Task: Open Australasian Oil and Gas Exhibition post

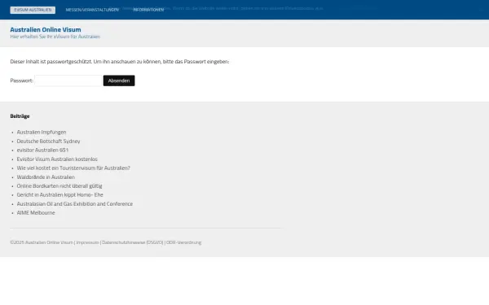Action: point(75,204)
